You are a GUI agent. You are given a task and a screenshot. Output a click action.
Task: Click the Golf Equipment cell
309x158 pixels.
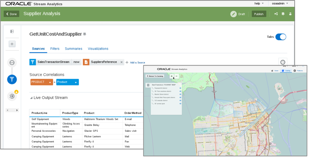[x=40, y=119]
